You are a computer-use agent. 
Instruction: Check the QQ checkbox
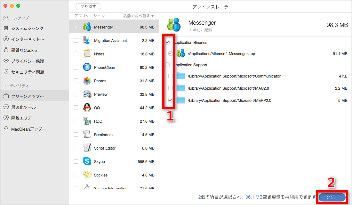tap(76, 108)
